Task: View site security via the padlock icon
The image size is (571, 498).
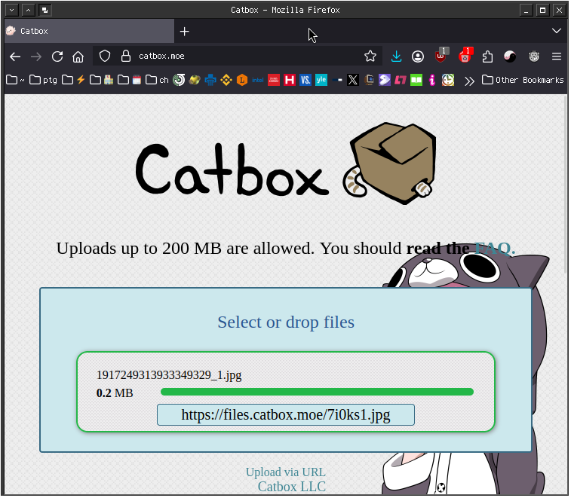Action: click(126, 56)
